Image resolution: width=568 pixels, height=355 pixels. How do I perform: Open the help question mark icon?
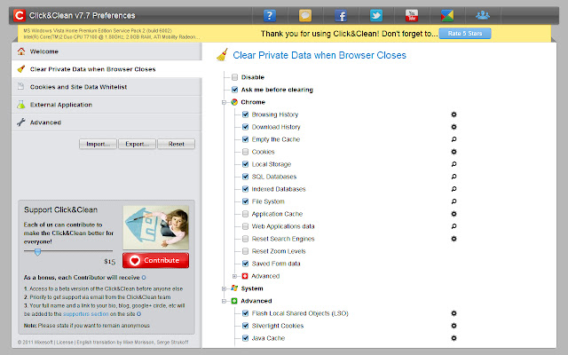point(269,16)
